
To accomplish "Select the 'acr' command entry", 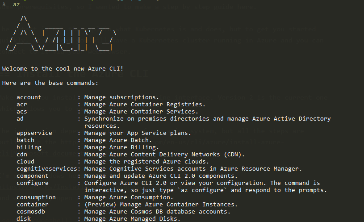I will click(22, 104).
